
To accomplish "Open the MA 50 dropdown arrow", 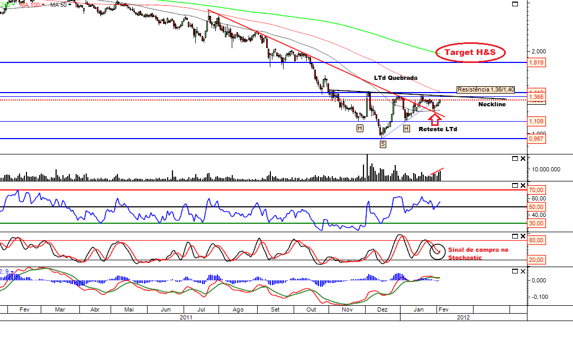I will tap(70, 5).
